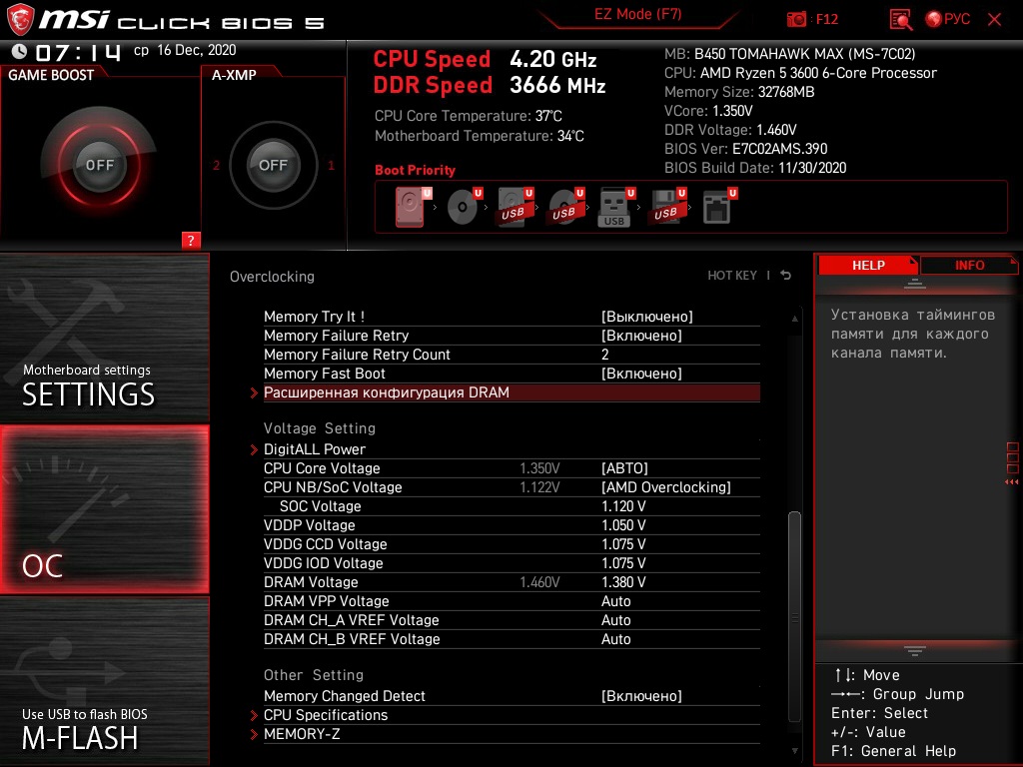Change Memory Try It ! value [Выключено]

click(x=647, y=317)
